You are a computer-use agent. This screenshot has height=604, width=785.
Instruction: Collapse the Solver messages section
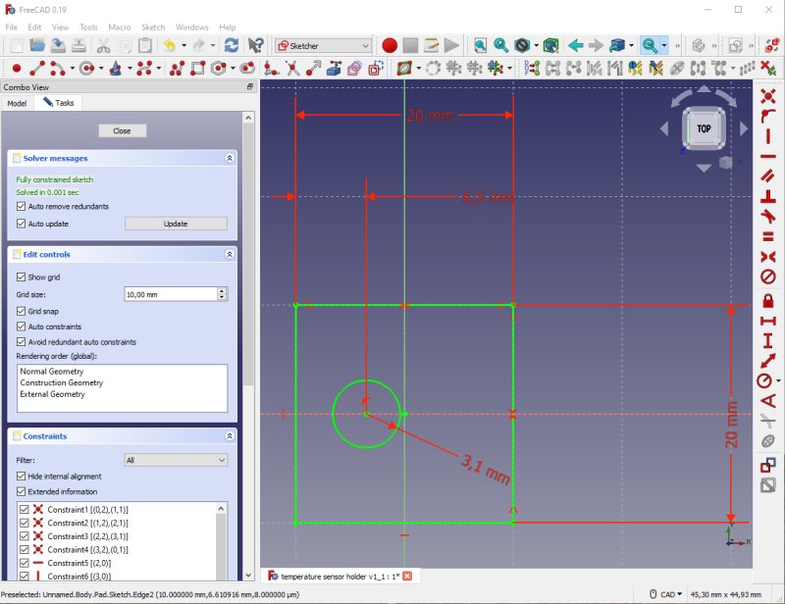pyautogui.click(x=230, y=158)
